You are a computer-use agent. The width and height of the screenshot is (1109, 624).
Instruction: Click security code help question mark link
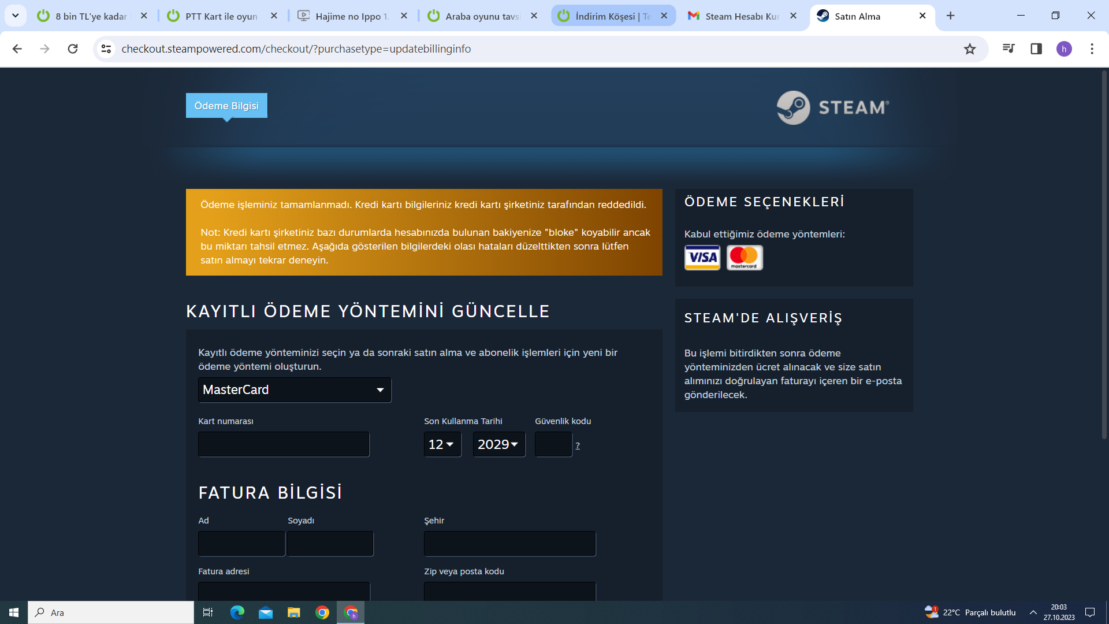point(578,445)
